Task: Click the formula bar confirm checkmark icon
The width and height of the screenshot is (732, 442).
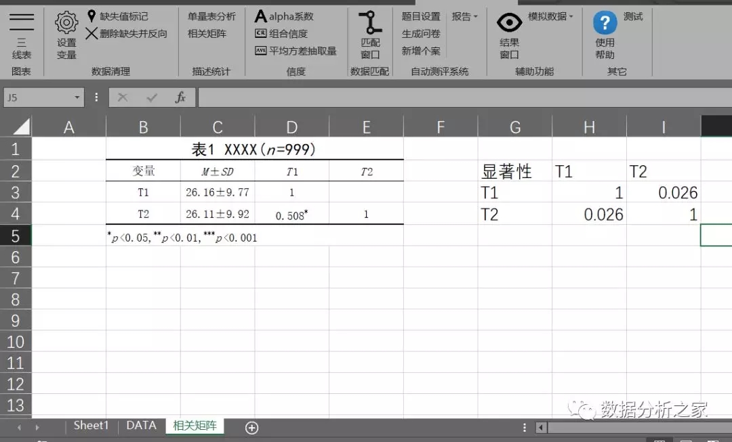Action: pyautogui.click(x=152, y=97)
